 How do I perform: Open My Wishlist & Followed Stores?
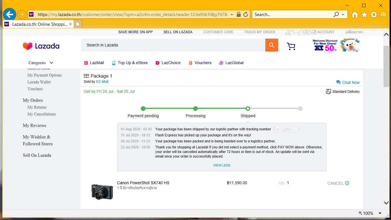coord(37,140)
